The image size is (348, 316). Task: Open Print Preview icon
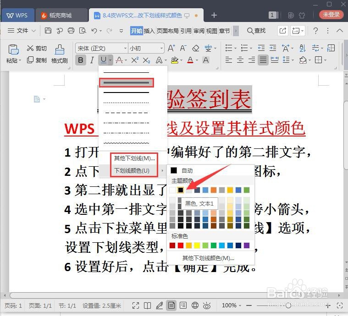point(83,30)
